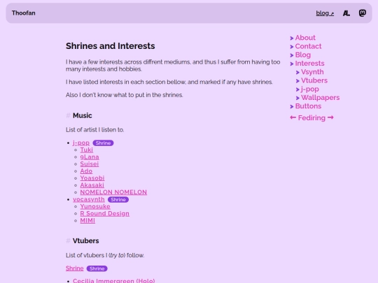Open the Akasaki artist link

(x=92, y=185)
